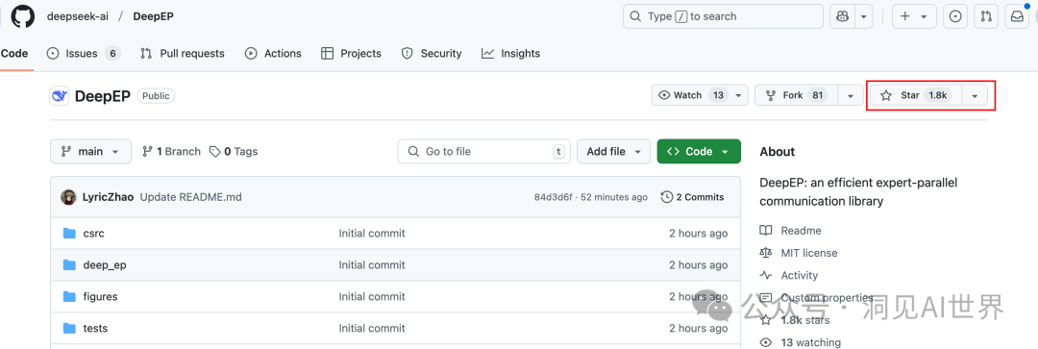Viewport: 1038px width, 349px height.
Task: View the 13 watching link
Action: click(x=801, y=342)
